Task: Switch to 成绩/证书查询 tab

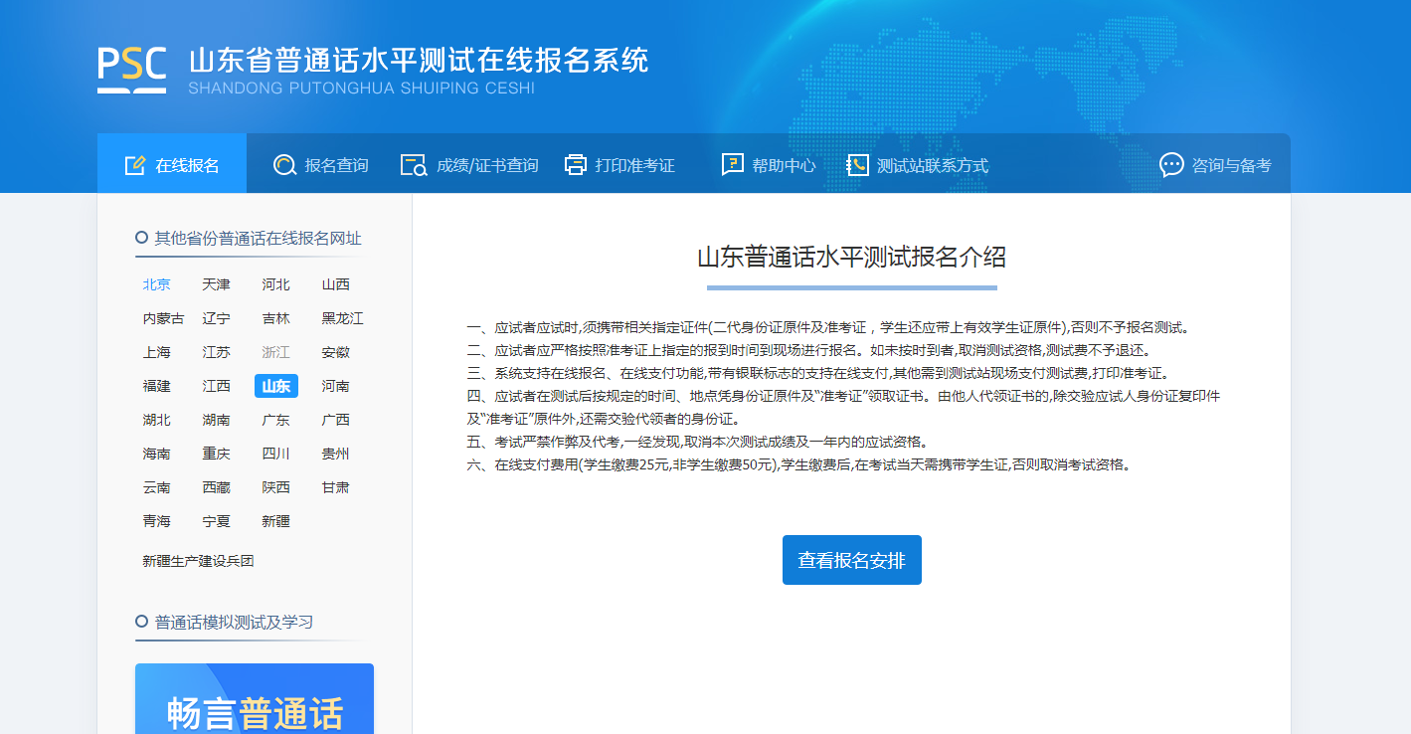Action: tap(487, 165)
